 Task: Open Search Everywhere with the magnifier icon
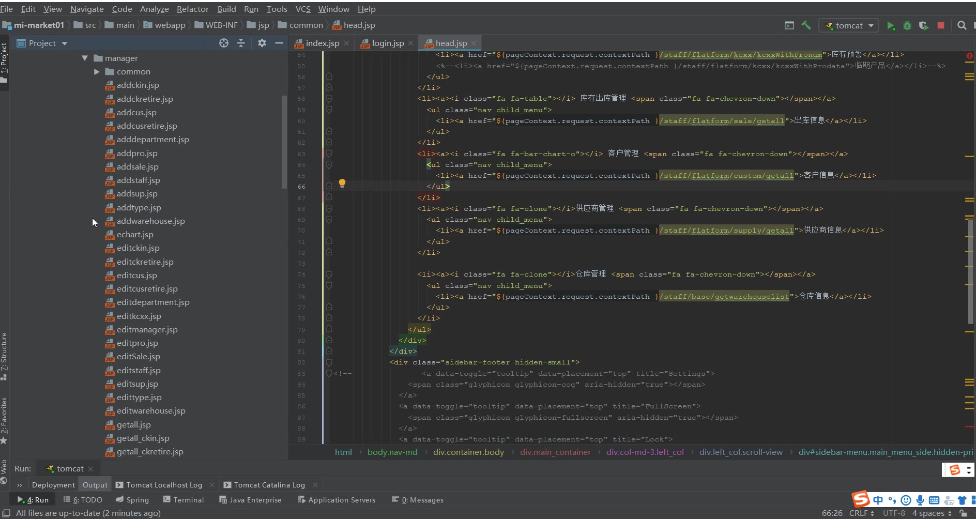(962, 25)
